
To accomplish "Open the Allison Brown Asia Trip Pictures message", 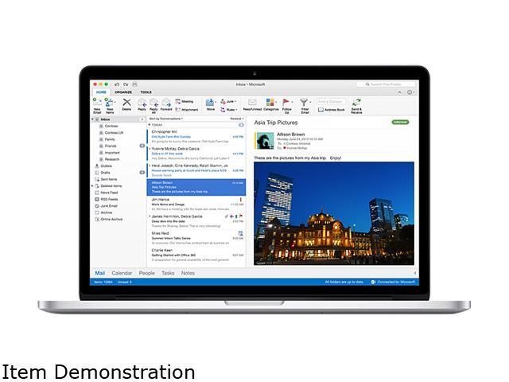I will click(196, 187).
